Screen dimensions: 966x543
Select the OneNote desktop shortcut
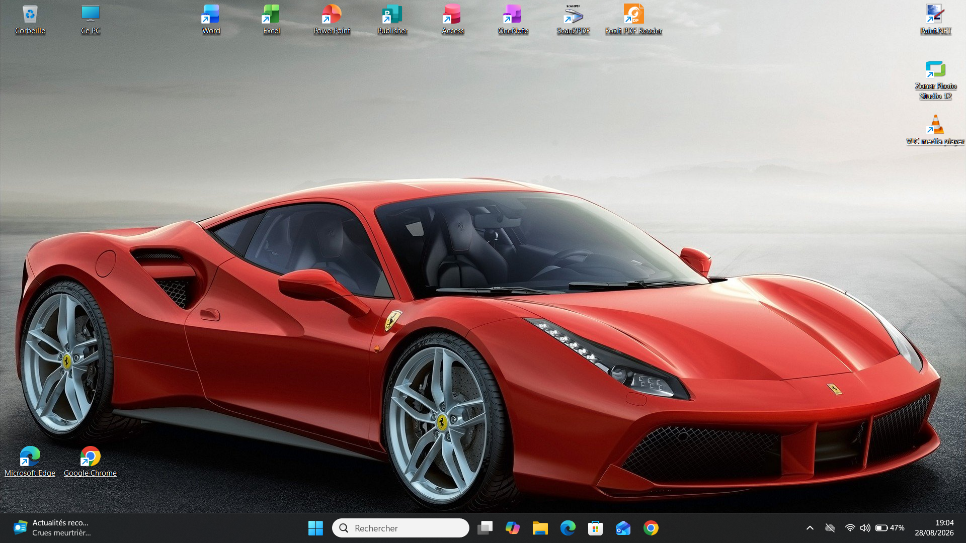pos(513,20)
